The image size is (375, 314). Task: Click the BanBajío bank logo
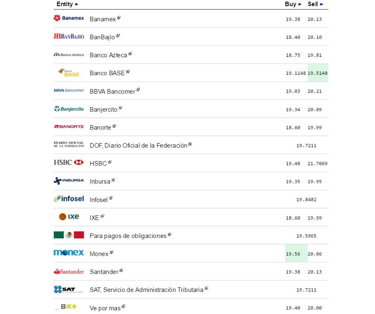click(68, 36)
